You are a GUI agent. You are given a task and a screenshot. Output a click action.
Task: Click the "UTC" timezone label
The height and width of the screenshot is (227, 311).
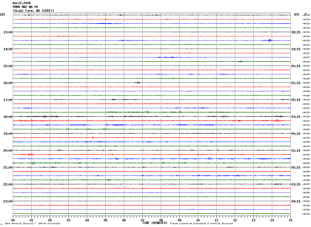click(297, 15)
